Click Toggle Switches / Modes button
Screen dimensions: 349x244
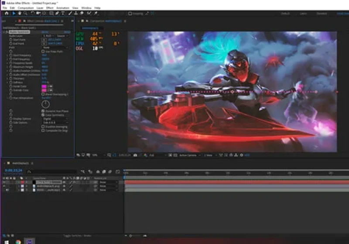point(77,236)
